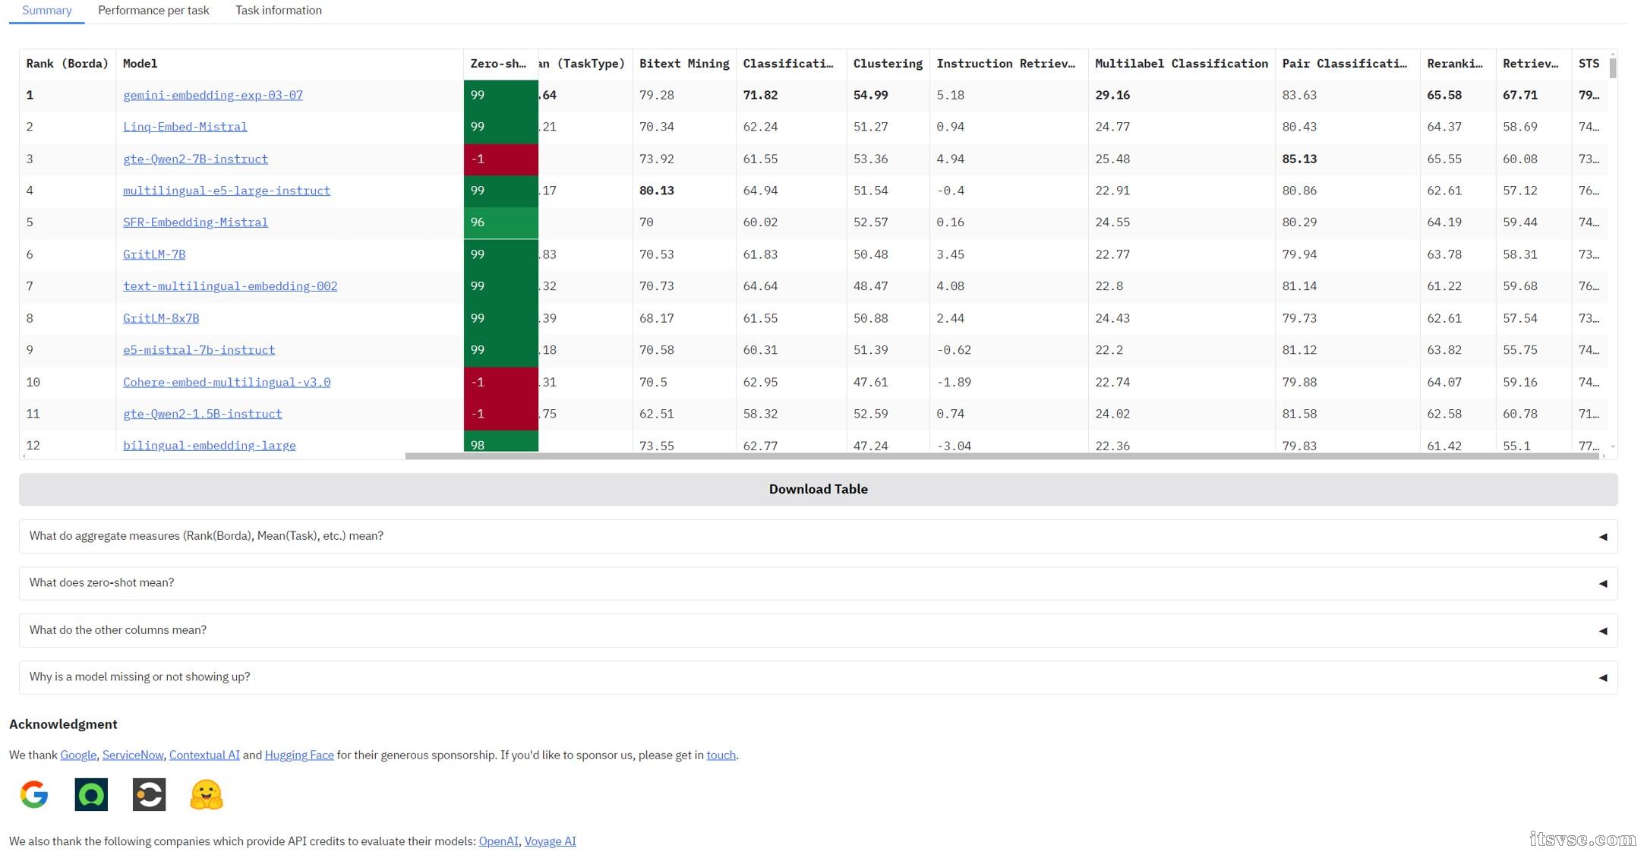Click Pair Classification value 85.13
Image resolution: width=1644 pixels, height=861 pixels.
pos(1299,159)
